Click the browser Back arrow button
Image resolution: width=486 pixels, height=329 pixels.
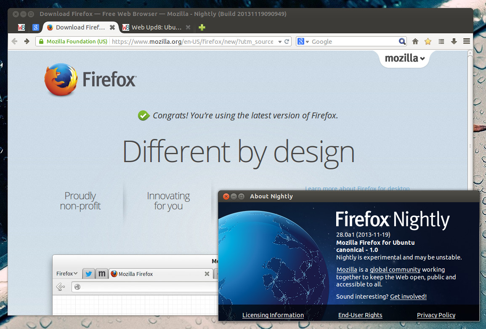click(14, 41)
